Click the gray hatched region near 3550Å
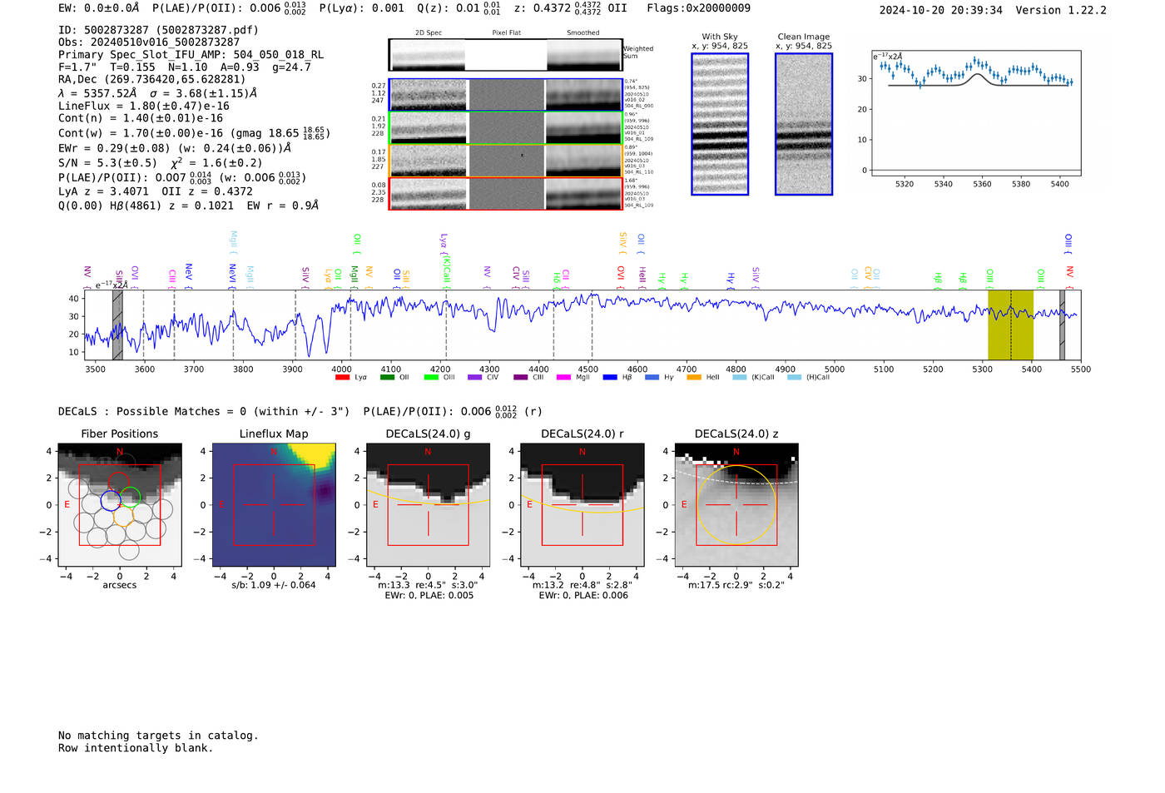Image resolution: width=1165 pixels, height=793 pixels. (117, 325)
